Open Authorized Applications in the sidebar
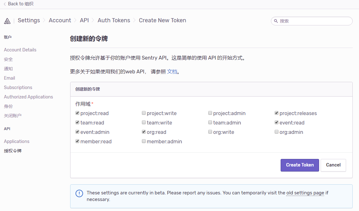This screenshot has width=359, height=211. pyautogui.click(x=28, y=97)
